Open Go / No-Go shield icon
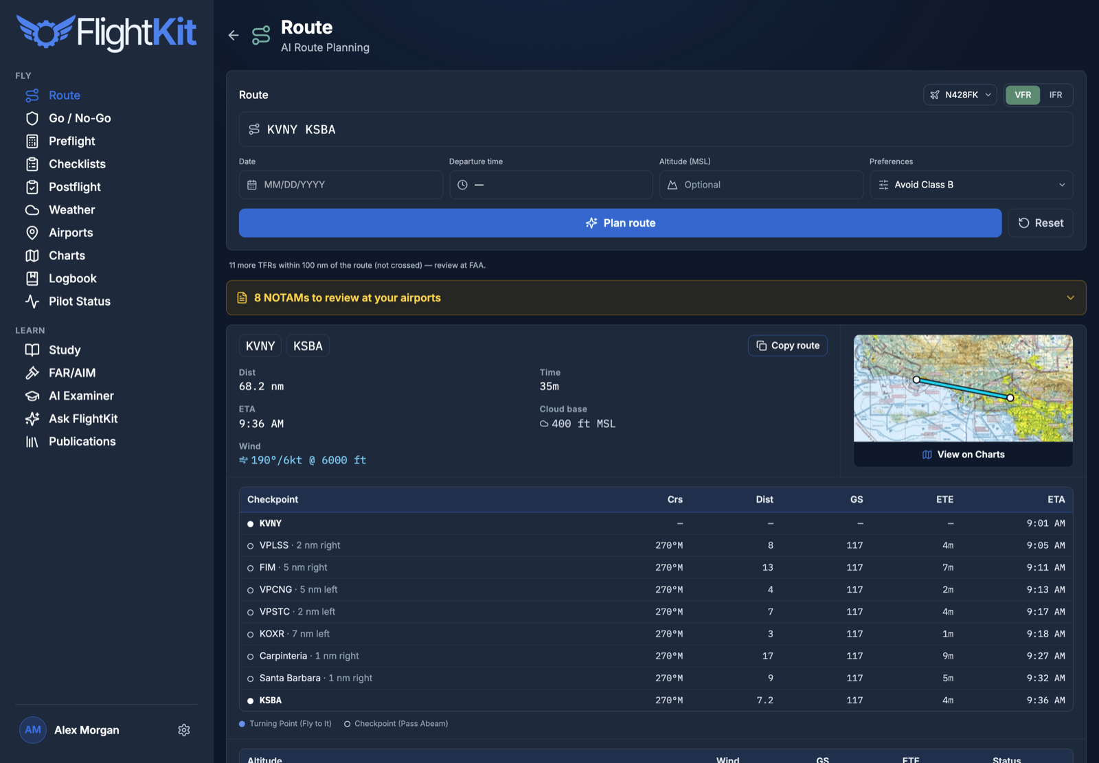Viewport: 1099px width, 763px height. coord(32,118)
